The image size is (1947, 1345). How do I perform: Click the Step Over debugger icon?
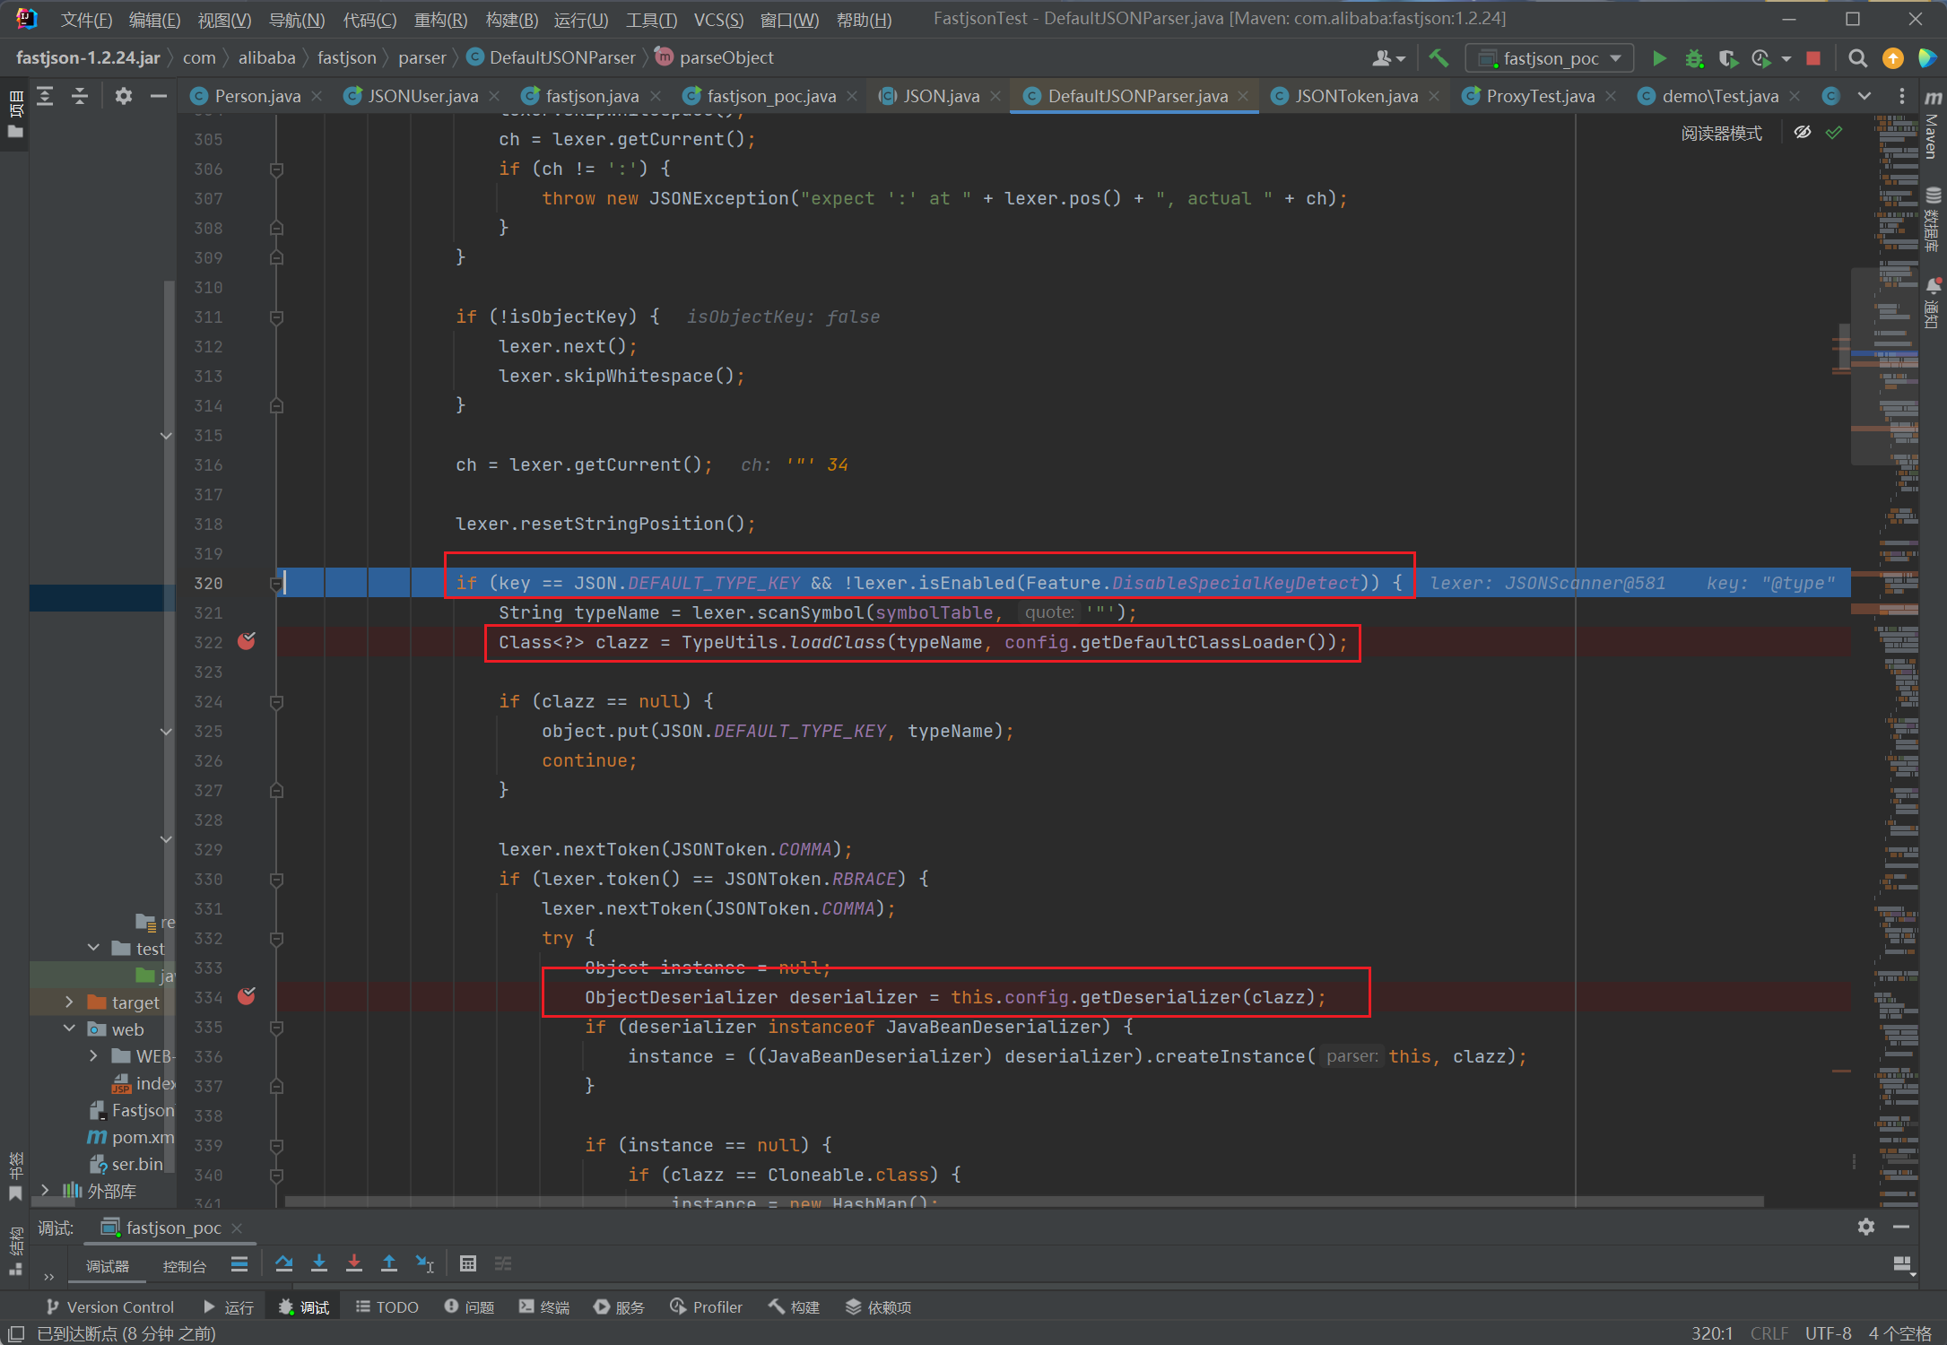click(x=284, y=1263)
